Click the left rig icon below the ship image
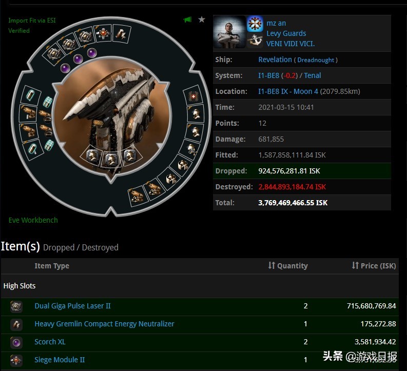Screen dimensions: 407x371 [92, 156]
